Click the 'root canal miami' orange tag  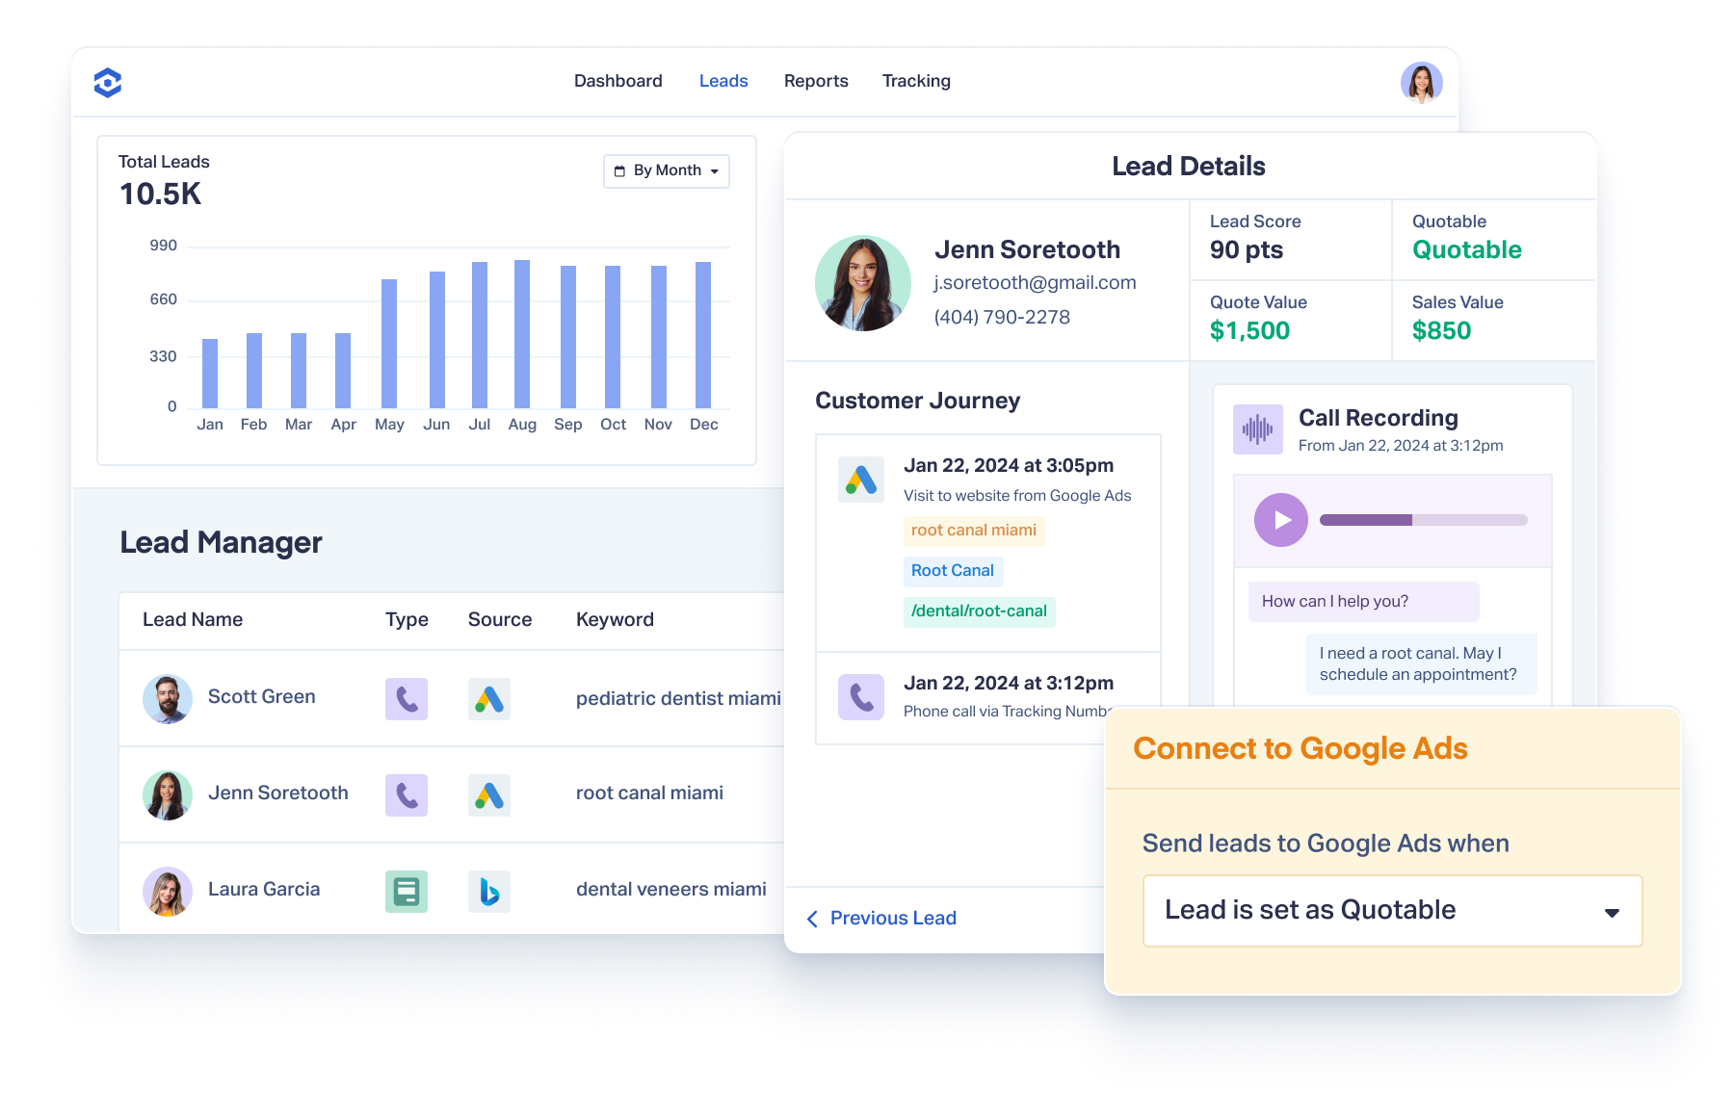[974, 531]
